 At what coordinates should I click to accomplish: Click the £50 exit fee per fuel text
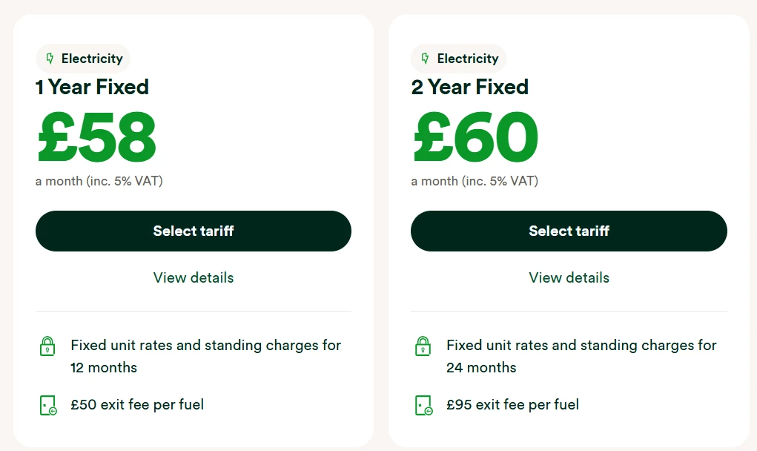point(137,404)
